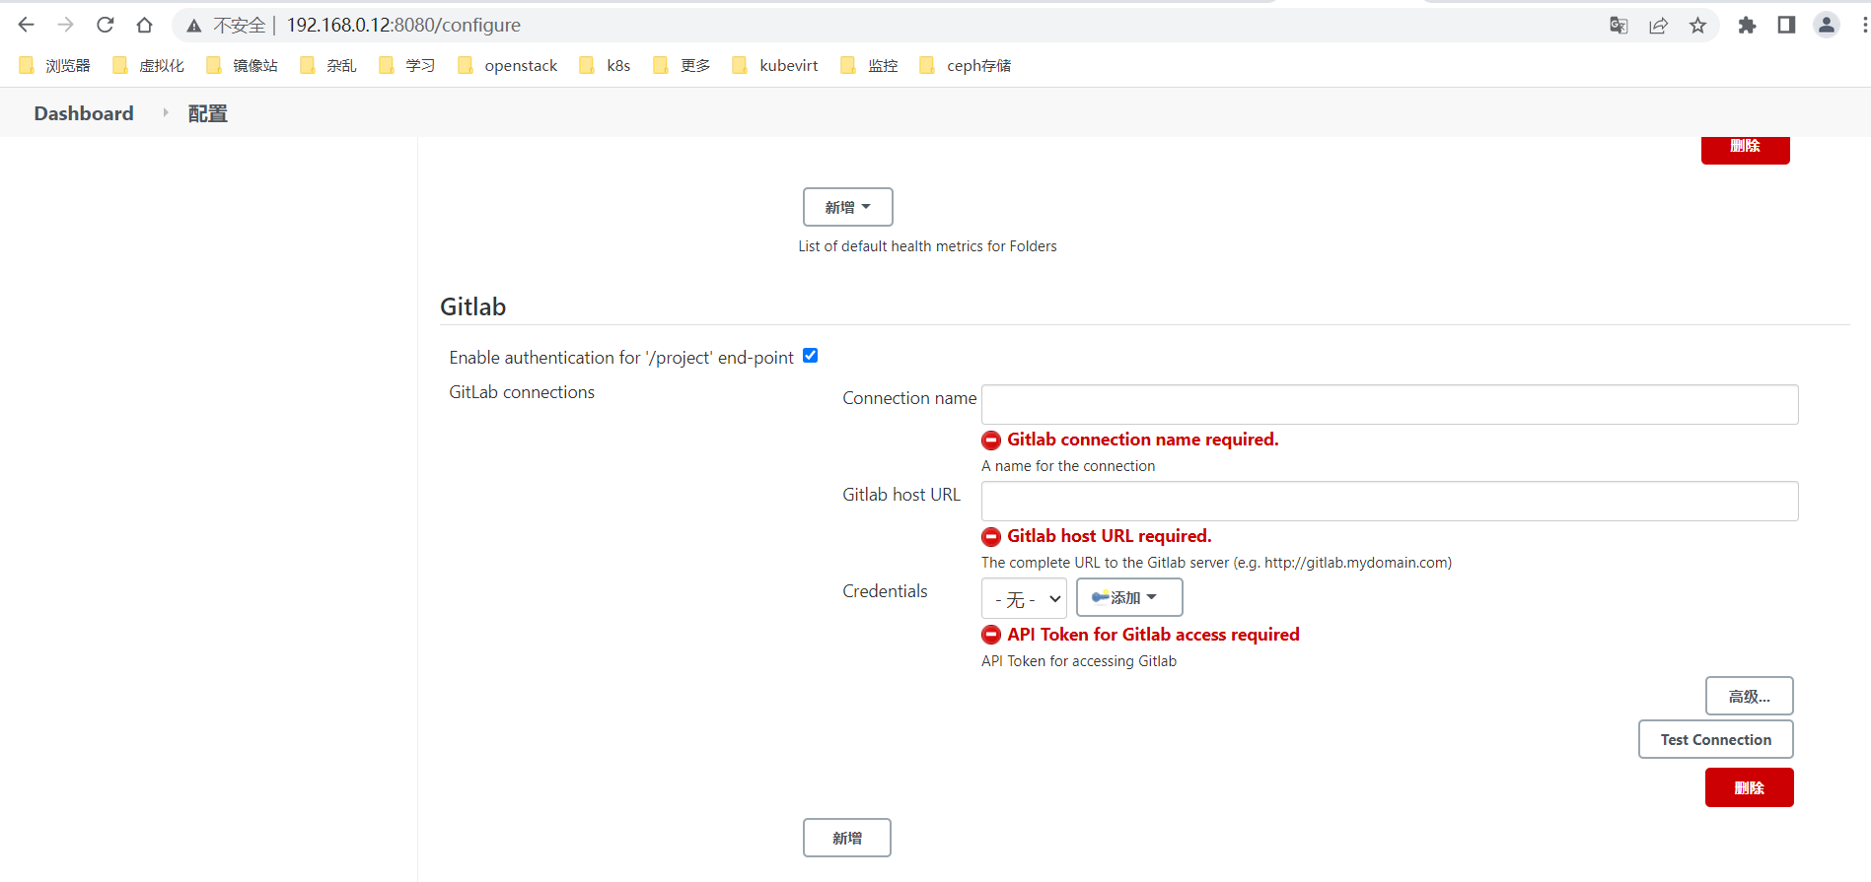Expand the 新增 health metrics dropdown
The height and width of the screenshot is (882, 1871).
pos(847,207)
